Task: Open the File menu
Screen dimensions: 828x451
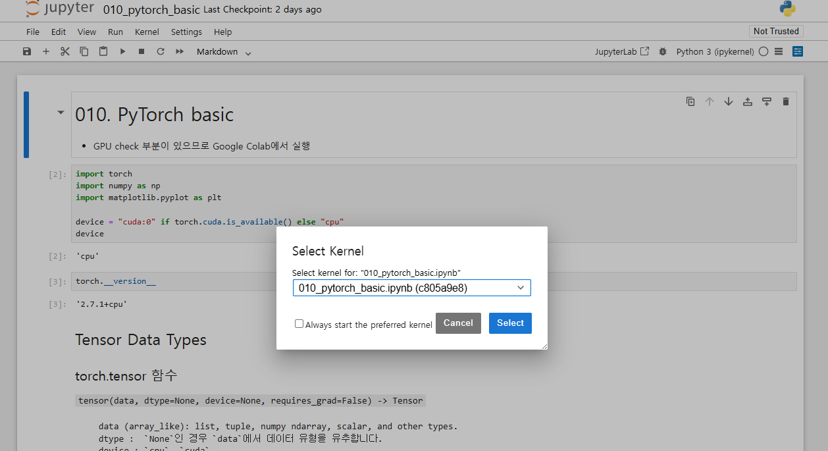Action: [33, 32]
